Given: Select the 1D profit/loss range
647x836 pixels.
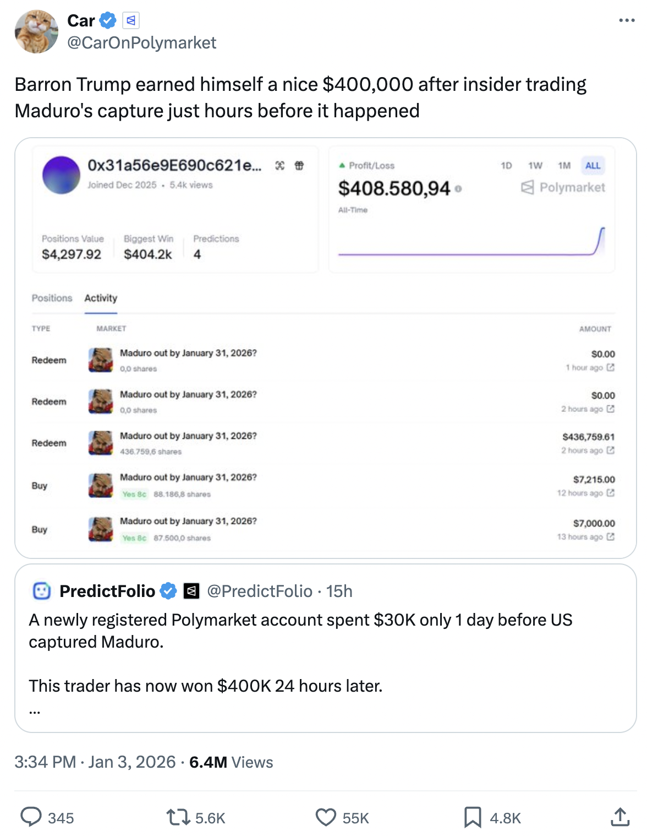Looking at the screenshot, I should click(506, 166).
